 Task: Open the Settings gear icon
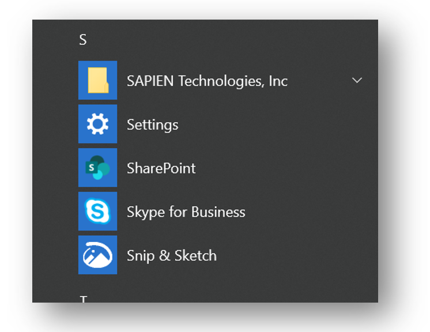coord(97,124)
